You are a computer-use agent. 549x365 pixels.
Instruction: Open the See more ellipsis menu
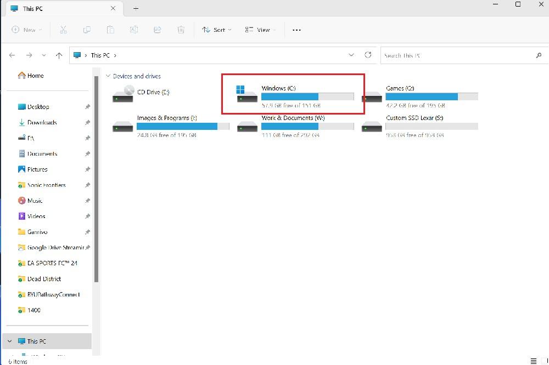click(296, 30)
